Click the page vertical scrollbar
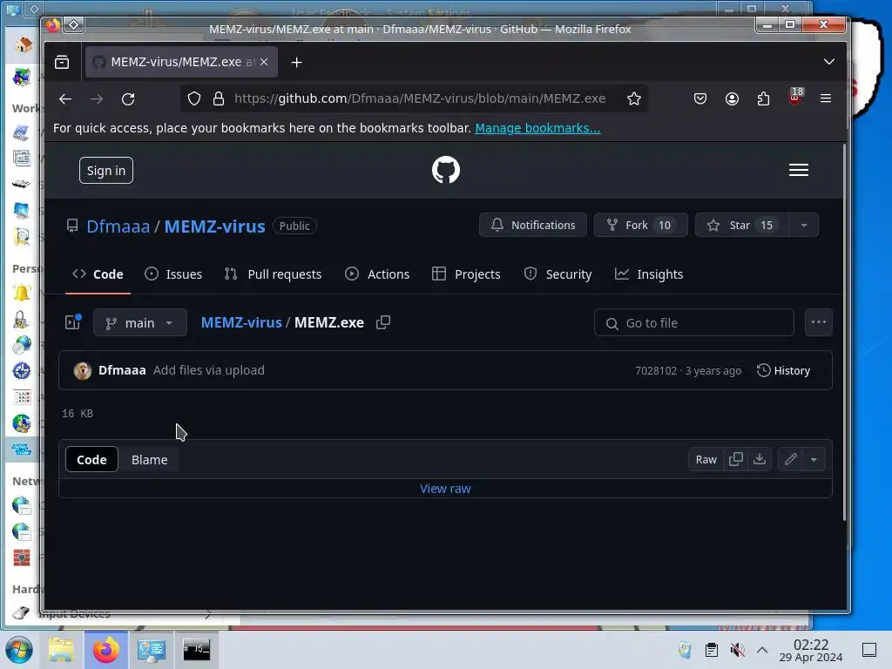 coord(844,333)
